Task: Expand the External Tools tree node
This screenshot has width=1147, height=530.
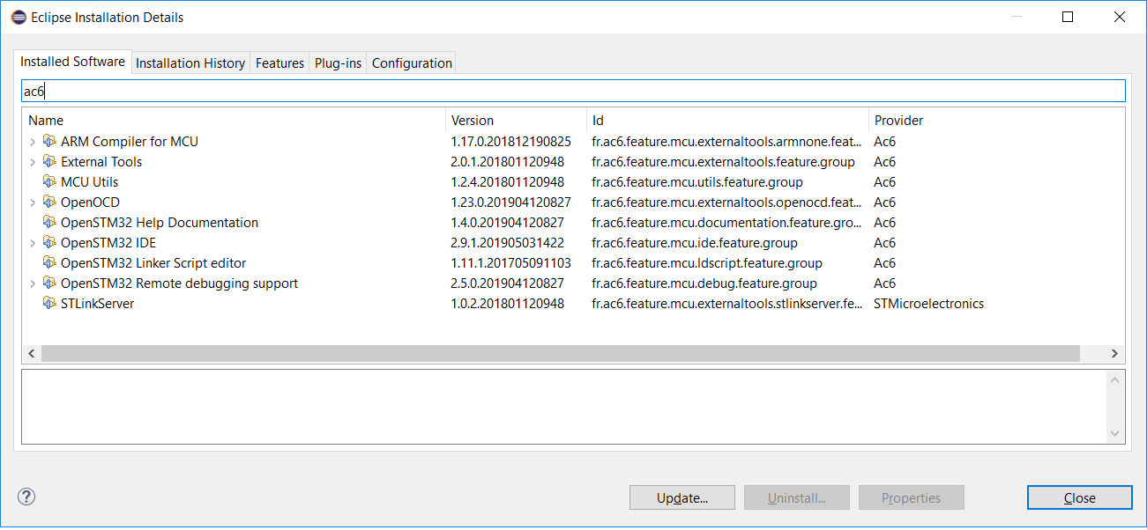Action: 33,162
